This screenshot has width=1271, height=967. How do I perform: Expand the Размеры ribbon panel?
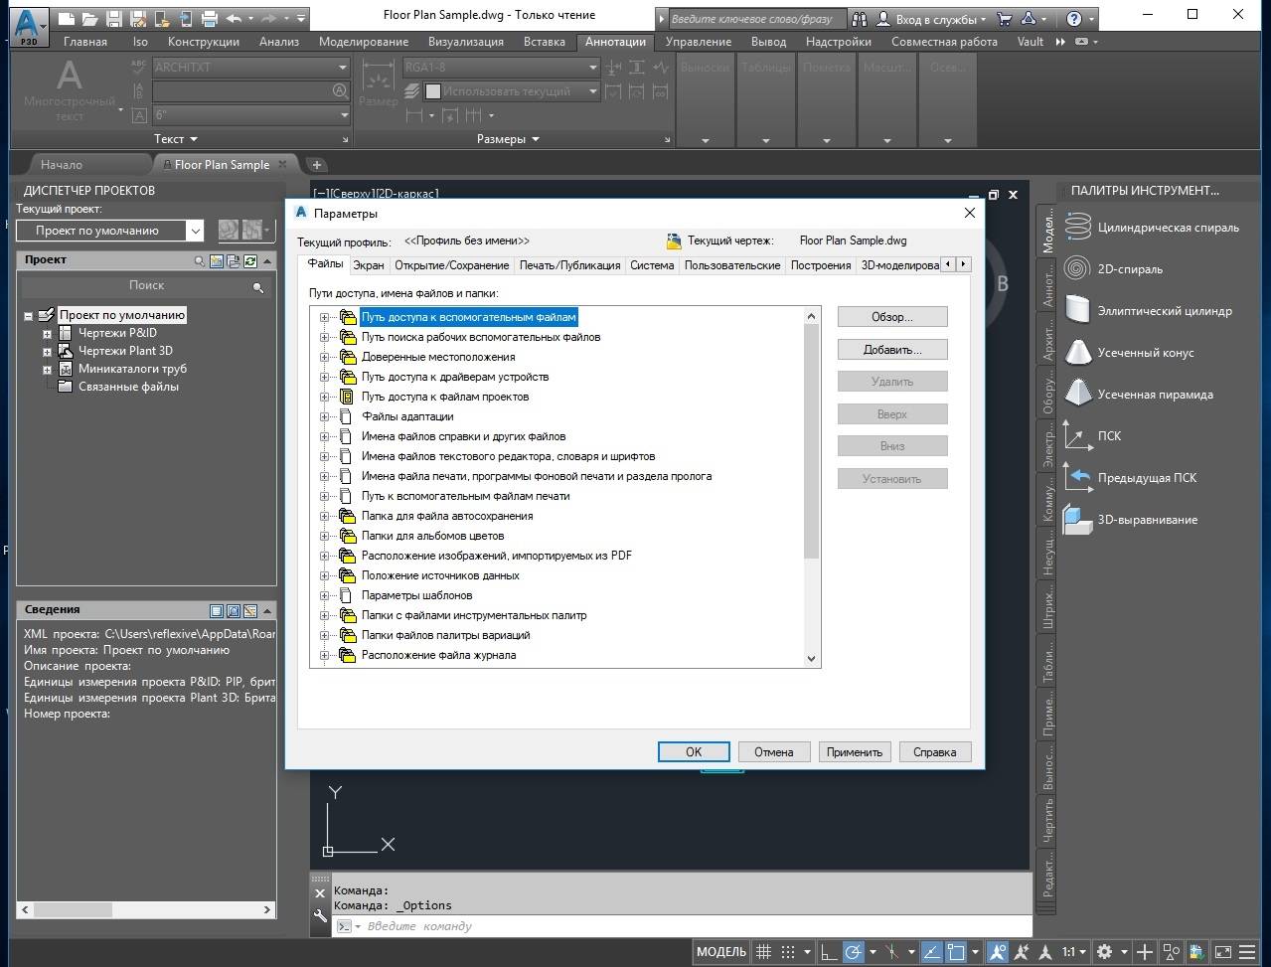[508, 139]
